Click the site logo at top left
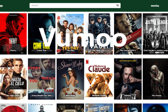Viewport: 168px width, 112px height. (x=1, y=6)
